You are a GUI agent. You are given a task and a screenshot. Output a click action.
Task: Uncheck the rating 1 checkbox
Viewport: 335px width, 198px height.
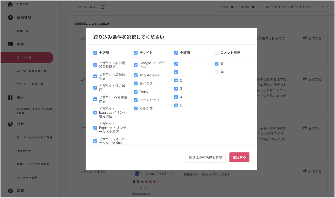tap(176, 72)
